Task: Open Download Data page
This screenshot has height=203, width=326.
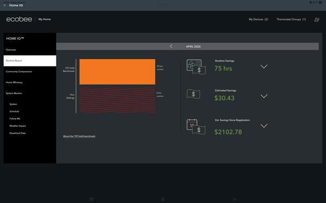Action: pos(18,133)
